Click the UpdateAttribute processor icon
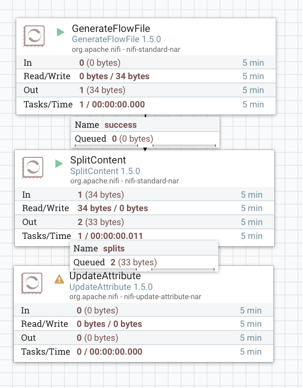303x388 pixels. click(32, 283)
